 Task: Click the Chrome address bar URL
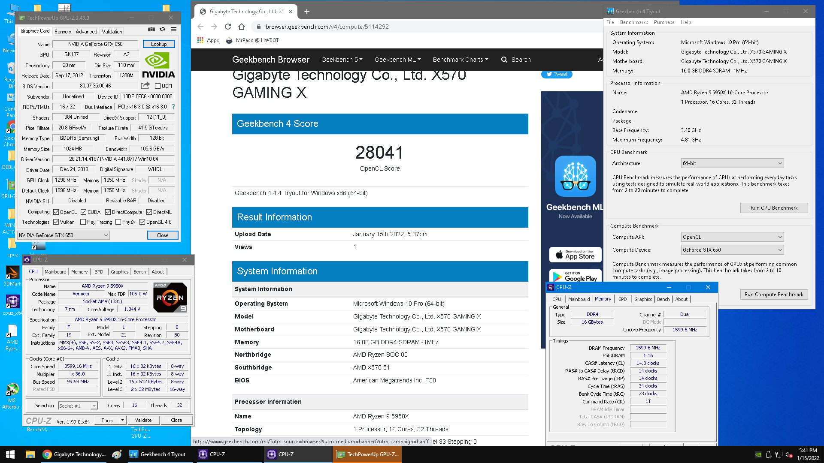pyautogui.click(x=327, y=27)
